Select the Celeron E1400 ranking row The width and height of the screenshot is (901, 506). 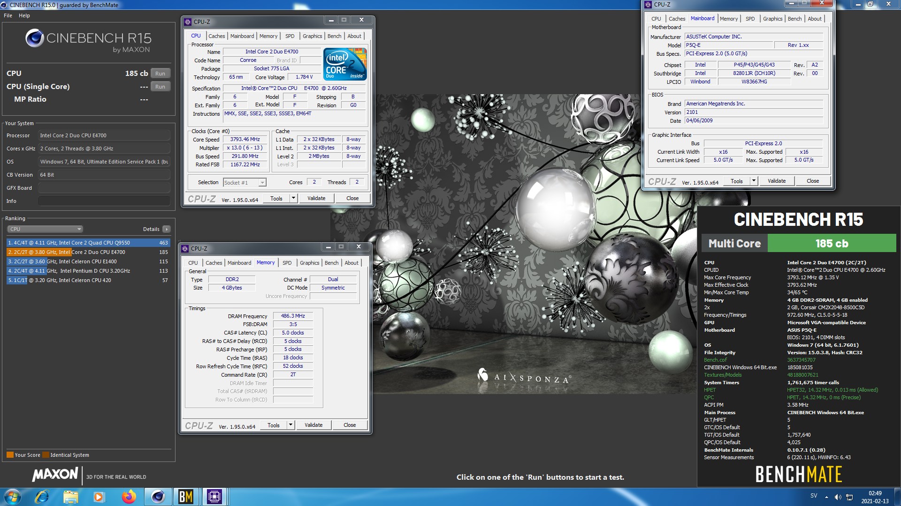88,261
